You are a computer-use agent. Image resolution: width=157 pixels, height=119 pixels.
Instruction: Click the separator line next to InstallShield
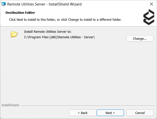[x=85, y=105]
